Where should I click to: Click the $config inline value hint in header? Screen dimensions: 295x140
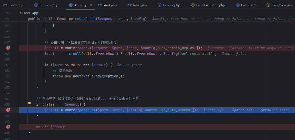pos(223,19)
